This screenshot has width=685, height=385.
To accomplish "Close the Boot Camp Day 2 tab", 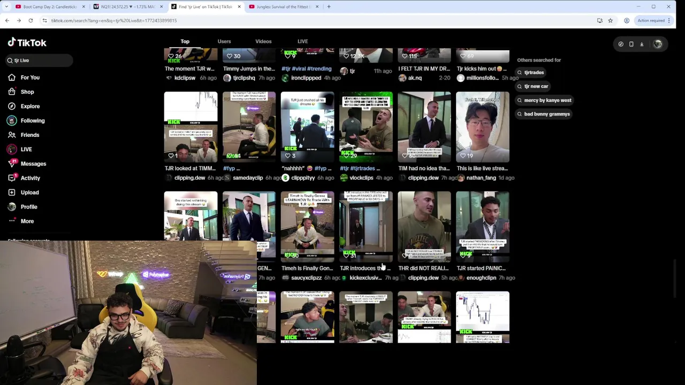I will (83, 6).
